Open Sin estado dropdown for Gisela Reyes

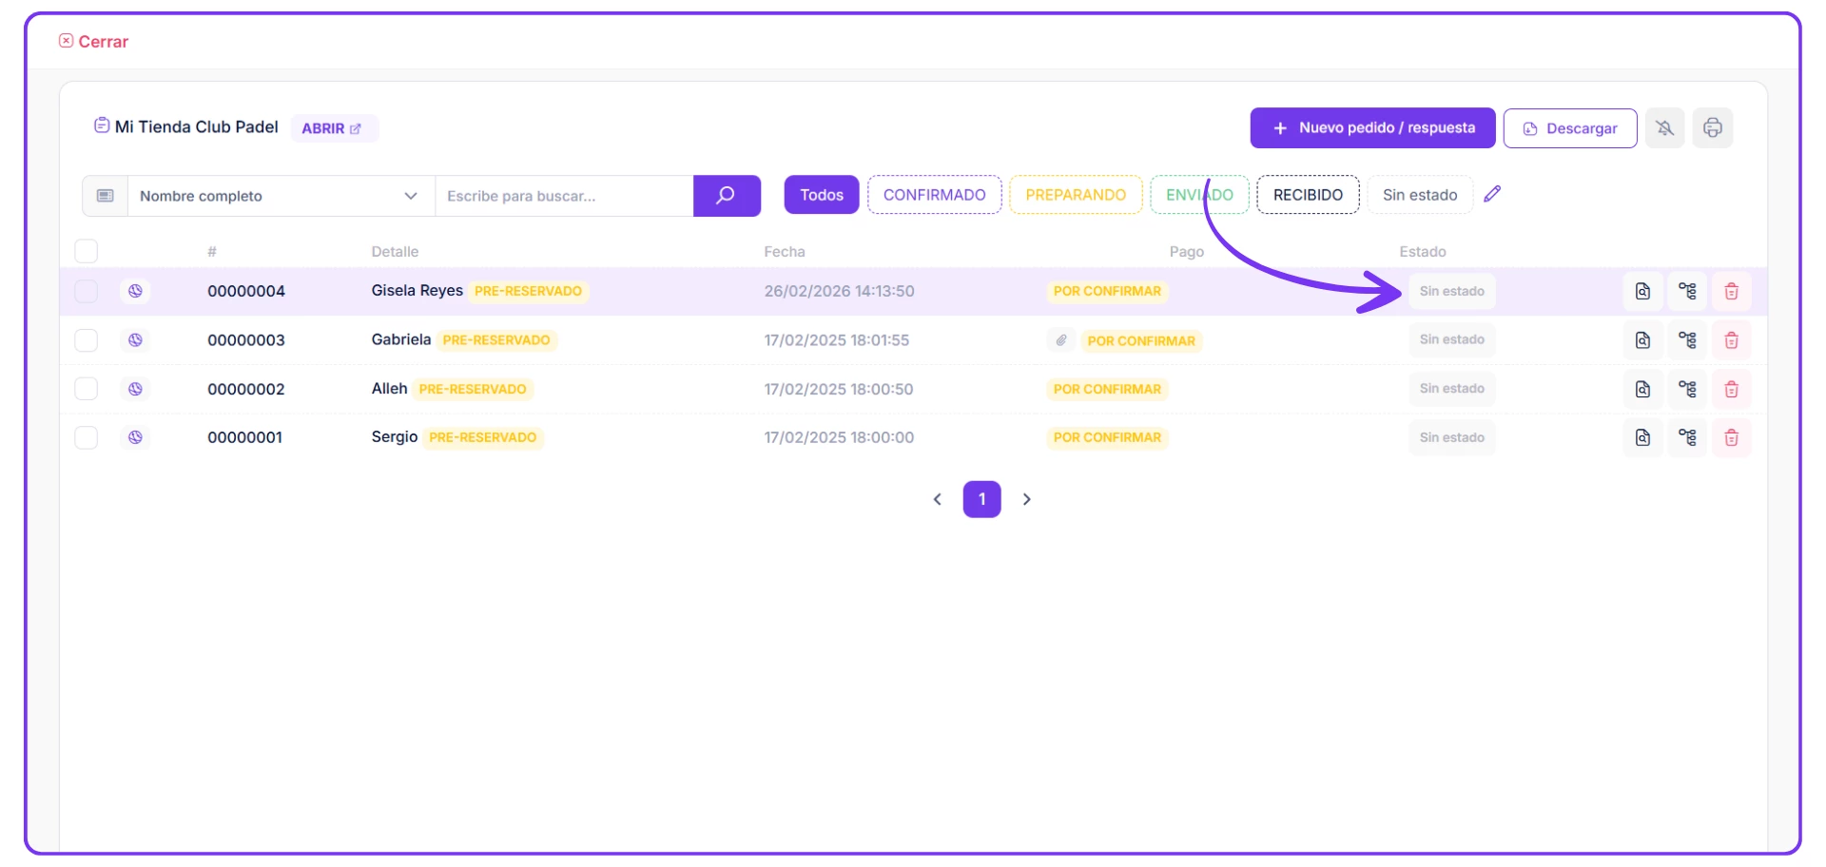tap(1451, 292)
